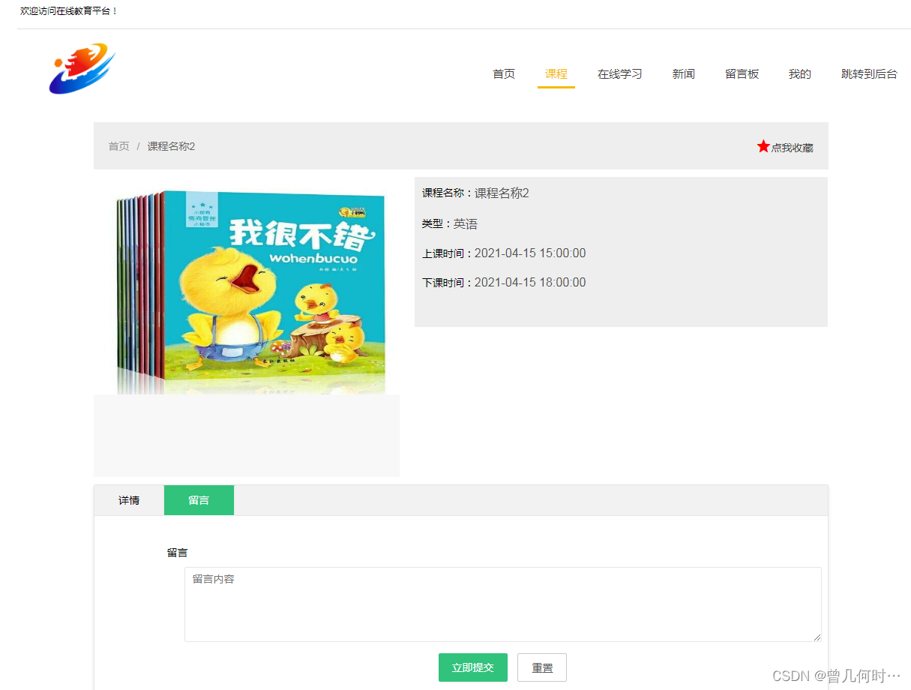Click the 课程名称2 breadcrumb text
Viewport: 911px width, 690px height.
pyautogui.click(x=171, y=146)
